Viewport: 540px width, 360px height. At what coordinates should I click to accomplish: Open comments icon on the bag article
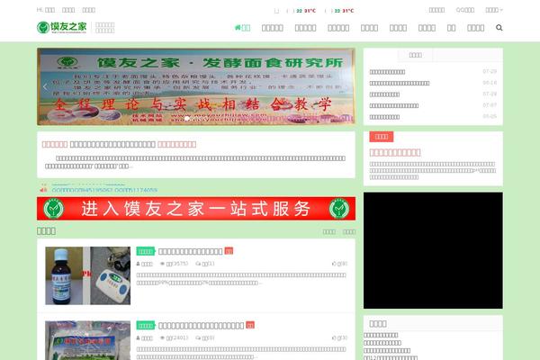click(198, 338)
